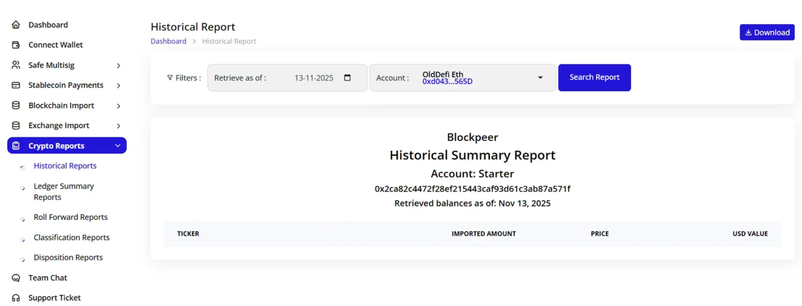The image size is (802, 306).
Task: Click the Historical Report breadcrumb text
Action: 229,41
